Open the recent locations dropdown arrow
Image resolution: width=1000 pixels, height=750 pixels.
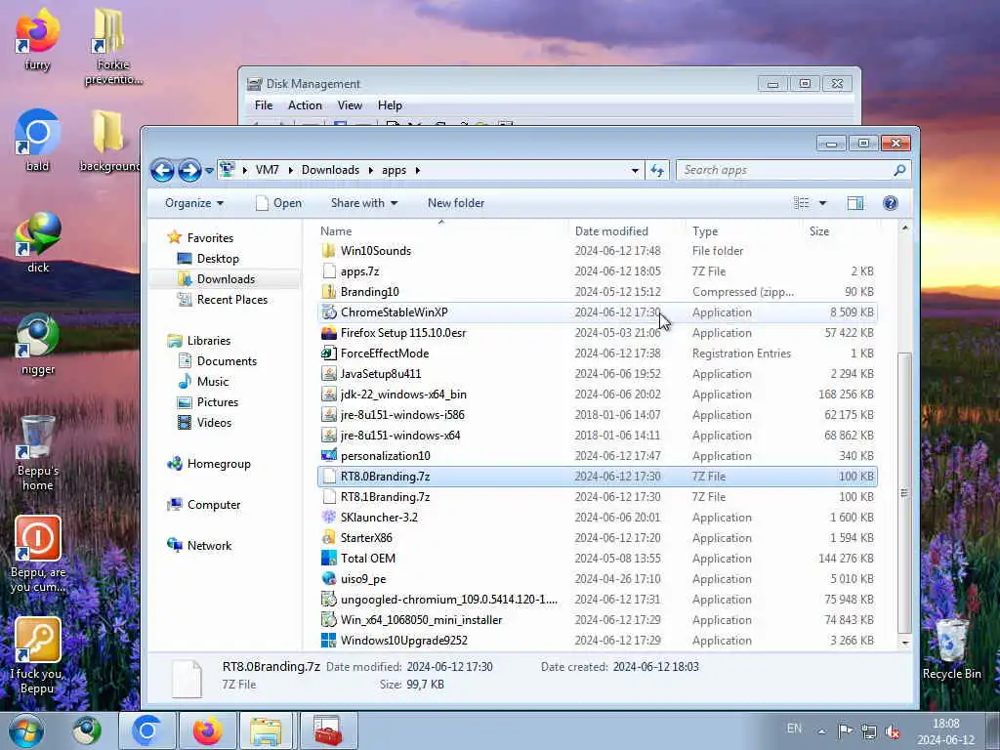[209, 171]
